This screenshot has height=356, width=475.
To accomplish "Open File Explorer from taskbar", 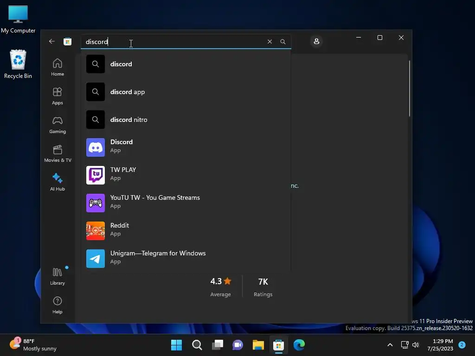I will (x=258, y=345).
